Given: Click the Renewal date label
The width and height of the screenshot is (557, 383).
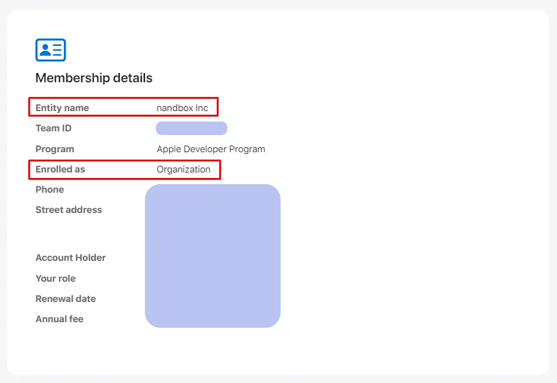Looking at the screenshot, I should tap(65, 298).
